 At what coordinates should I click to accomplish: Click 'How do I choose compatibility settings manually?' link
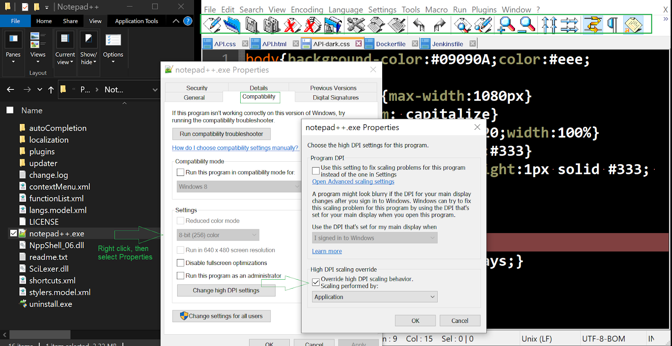235,148
